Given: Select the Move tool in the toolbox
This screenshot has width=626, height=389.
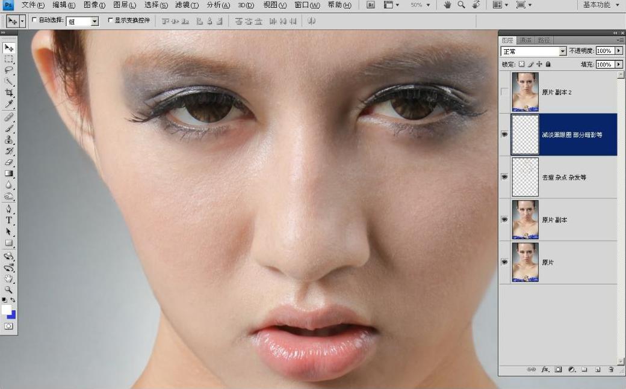Looking at the screenshot, I should (x=8, y=48).
